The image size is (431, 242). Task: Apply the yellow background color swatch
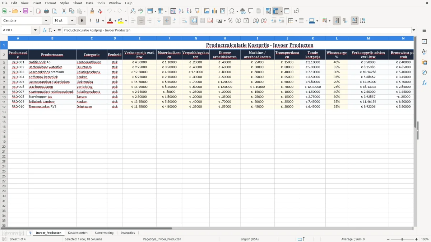121,21
